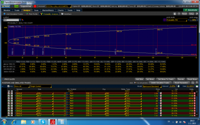This screenshot has width=200, height=125.
Task: Click the positions table vertical scrollbar
Action: [x=197, y=103]
